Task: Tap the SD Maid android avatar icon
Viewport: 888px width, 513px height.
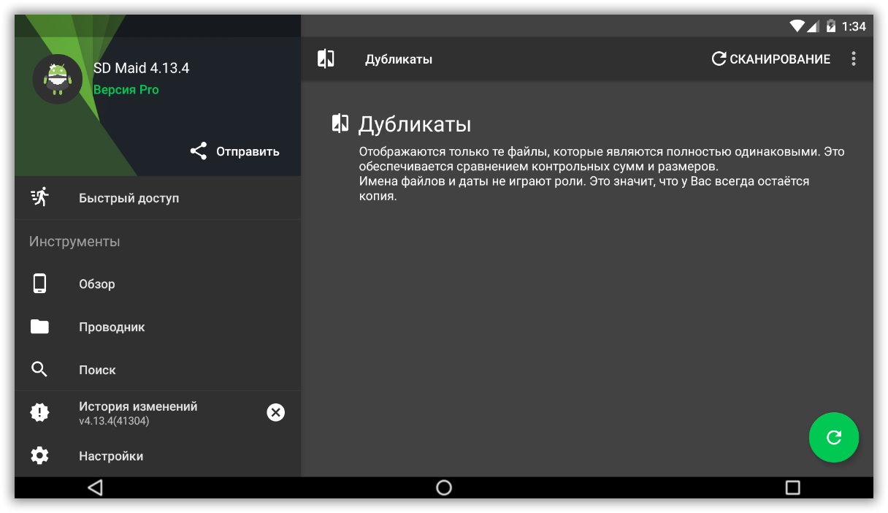Action: click(x=57, y=79)
